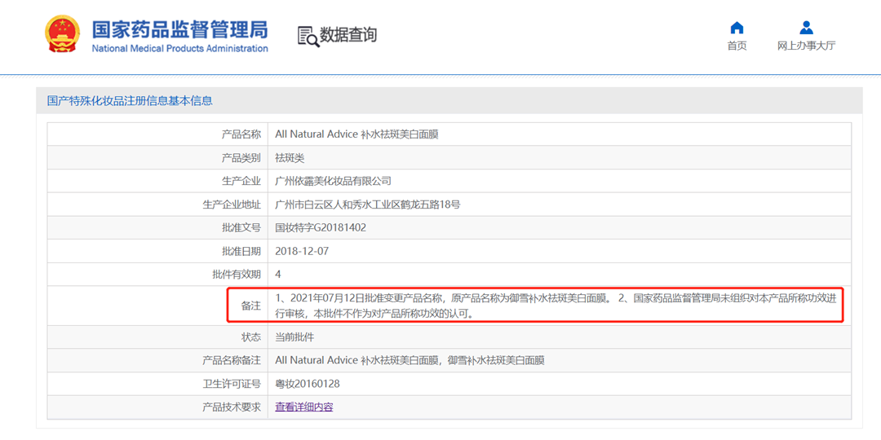The height and width of the screenshot is (440, 881).
Task: Open the 查看详细内容 link
Action: pos(304,407)
